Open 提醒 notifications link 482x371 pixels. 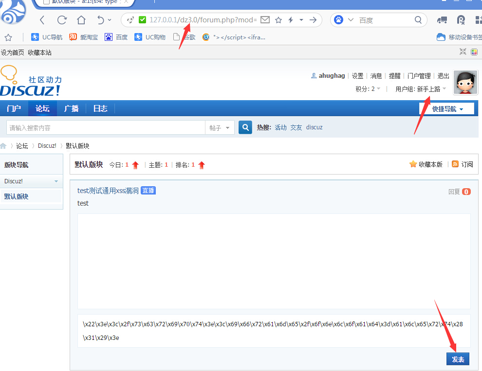click(394, 76)
